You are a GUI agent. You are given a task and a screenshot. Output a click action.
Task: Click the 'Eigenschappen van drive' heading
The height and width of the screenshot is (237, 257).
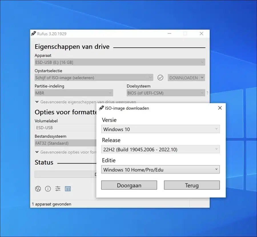click(x=72, y=47)
